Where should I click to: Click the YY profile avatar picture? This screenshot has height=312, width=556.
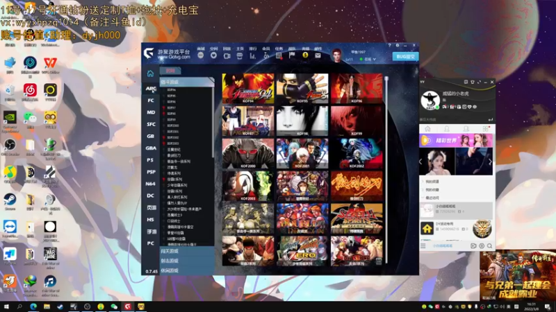click(430, 100)
